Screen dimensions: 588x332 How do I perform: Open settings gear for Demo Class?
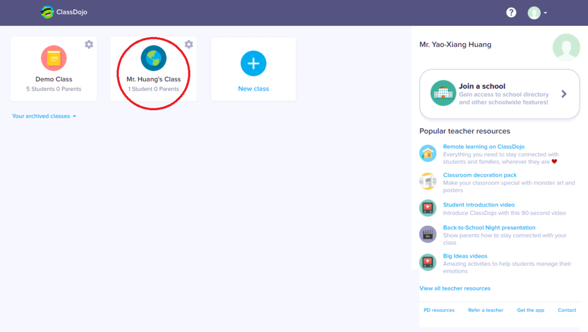click(x=89, y=44)
